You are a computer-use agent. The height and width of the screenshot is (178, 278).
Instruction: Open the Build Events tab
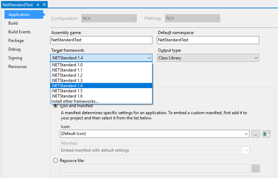(x=19, y=32)
